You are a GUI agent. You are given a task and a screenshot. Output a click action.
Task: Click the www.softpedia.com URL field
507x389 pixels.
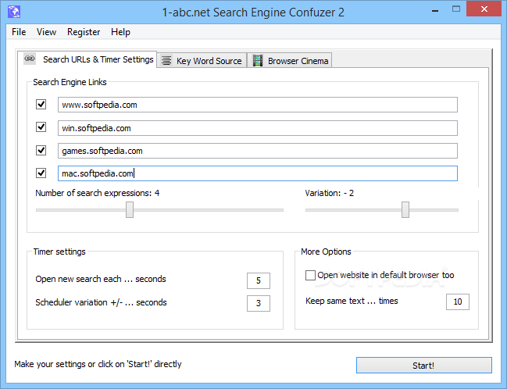click(258, 105)
